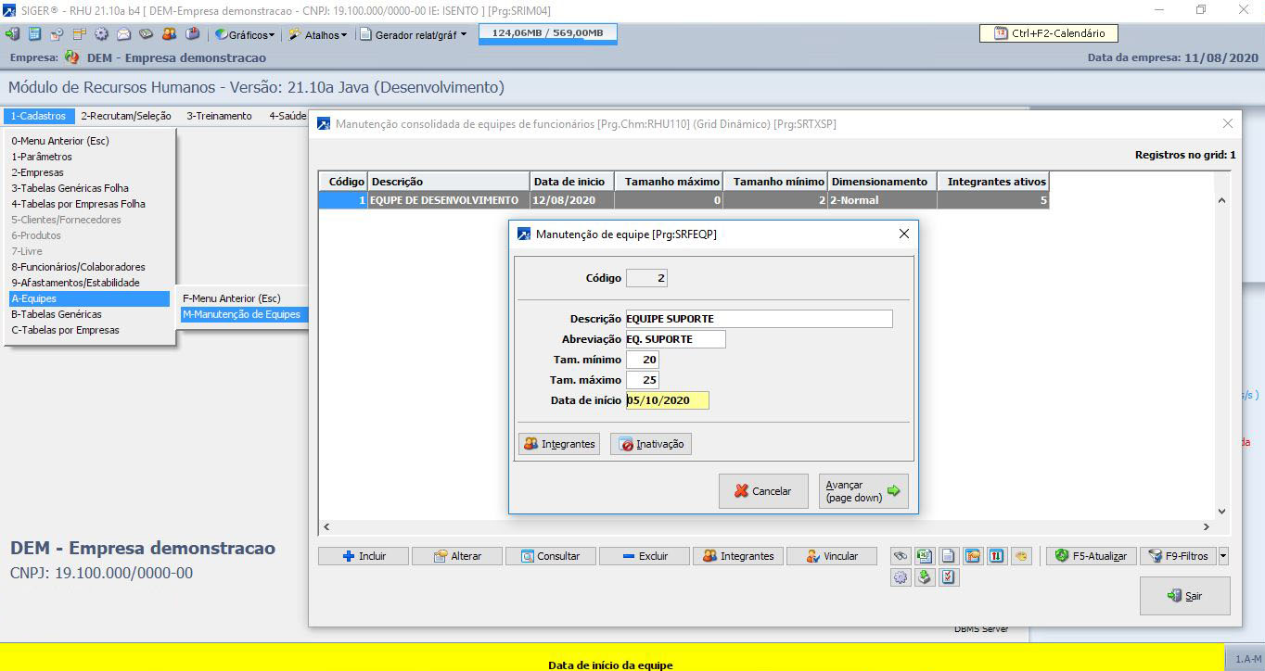1265x671 pixels.
Task: Open the gear settings icon in the top toolbar
Action: click(101, 34)
